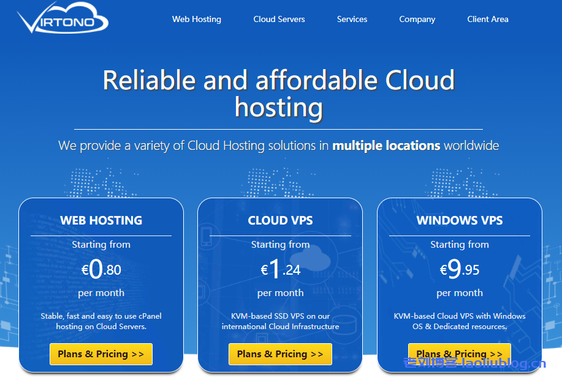Image resolution: width=562 pixels, height=386 pixels.
Task: Click Plans & Pricing under WEB HOSTING
Action: (x=101, y=354)
